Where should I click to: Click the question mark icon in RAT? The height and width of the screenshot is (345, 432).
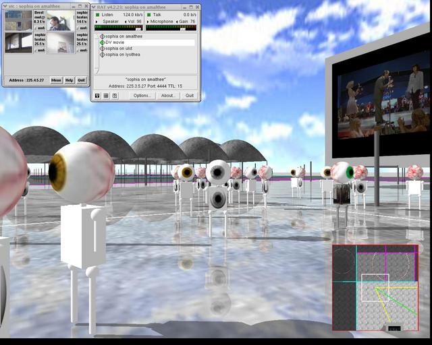pyautogui.click(x=114, y=96)
